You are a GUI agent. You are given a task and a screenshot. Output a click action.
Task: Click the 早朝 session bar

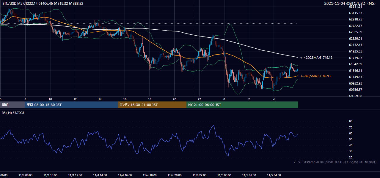coord(12,105)
